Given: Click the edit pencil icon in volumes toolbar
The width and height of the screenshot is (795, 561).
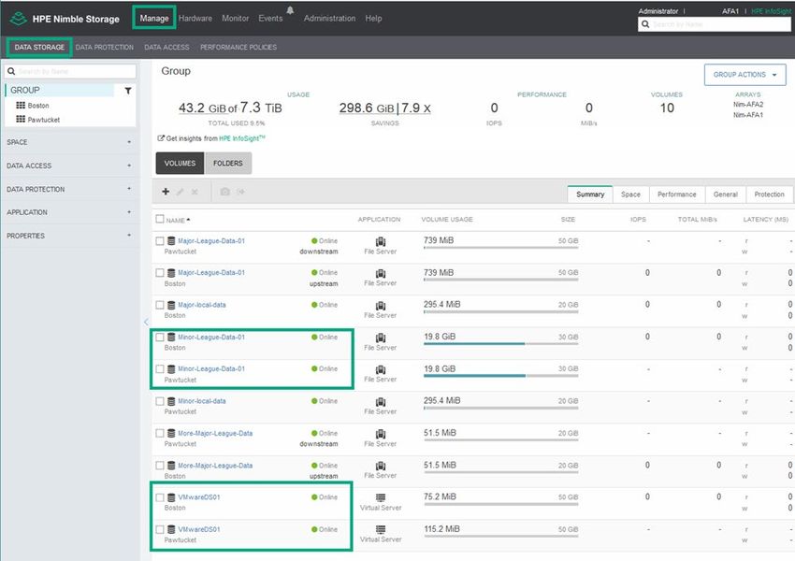Looking at the screenshot, I should coord(180,192).
